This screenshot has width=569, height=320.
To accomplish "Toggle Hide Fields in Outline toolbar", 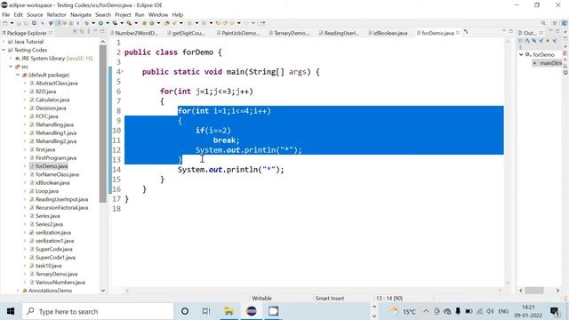I will pos(534,40).
